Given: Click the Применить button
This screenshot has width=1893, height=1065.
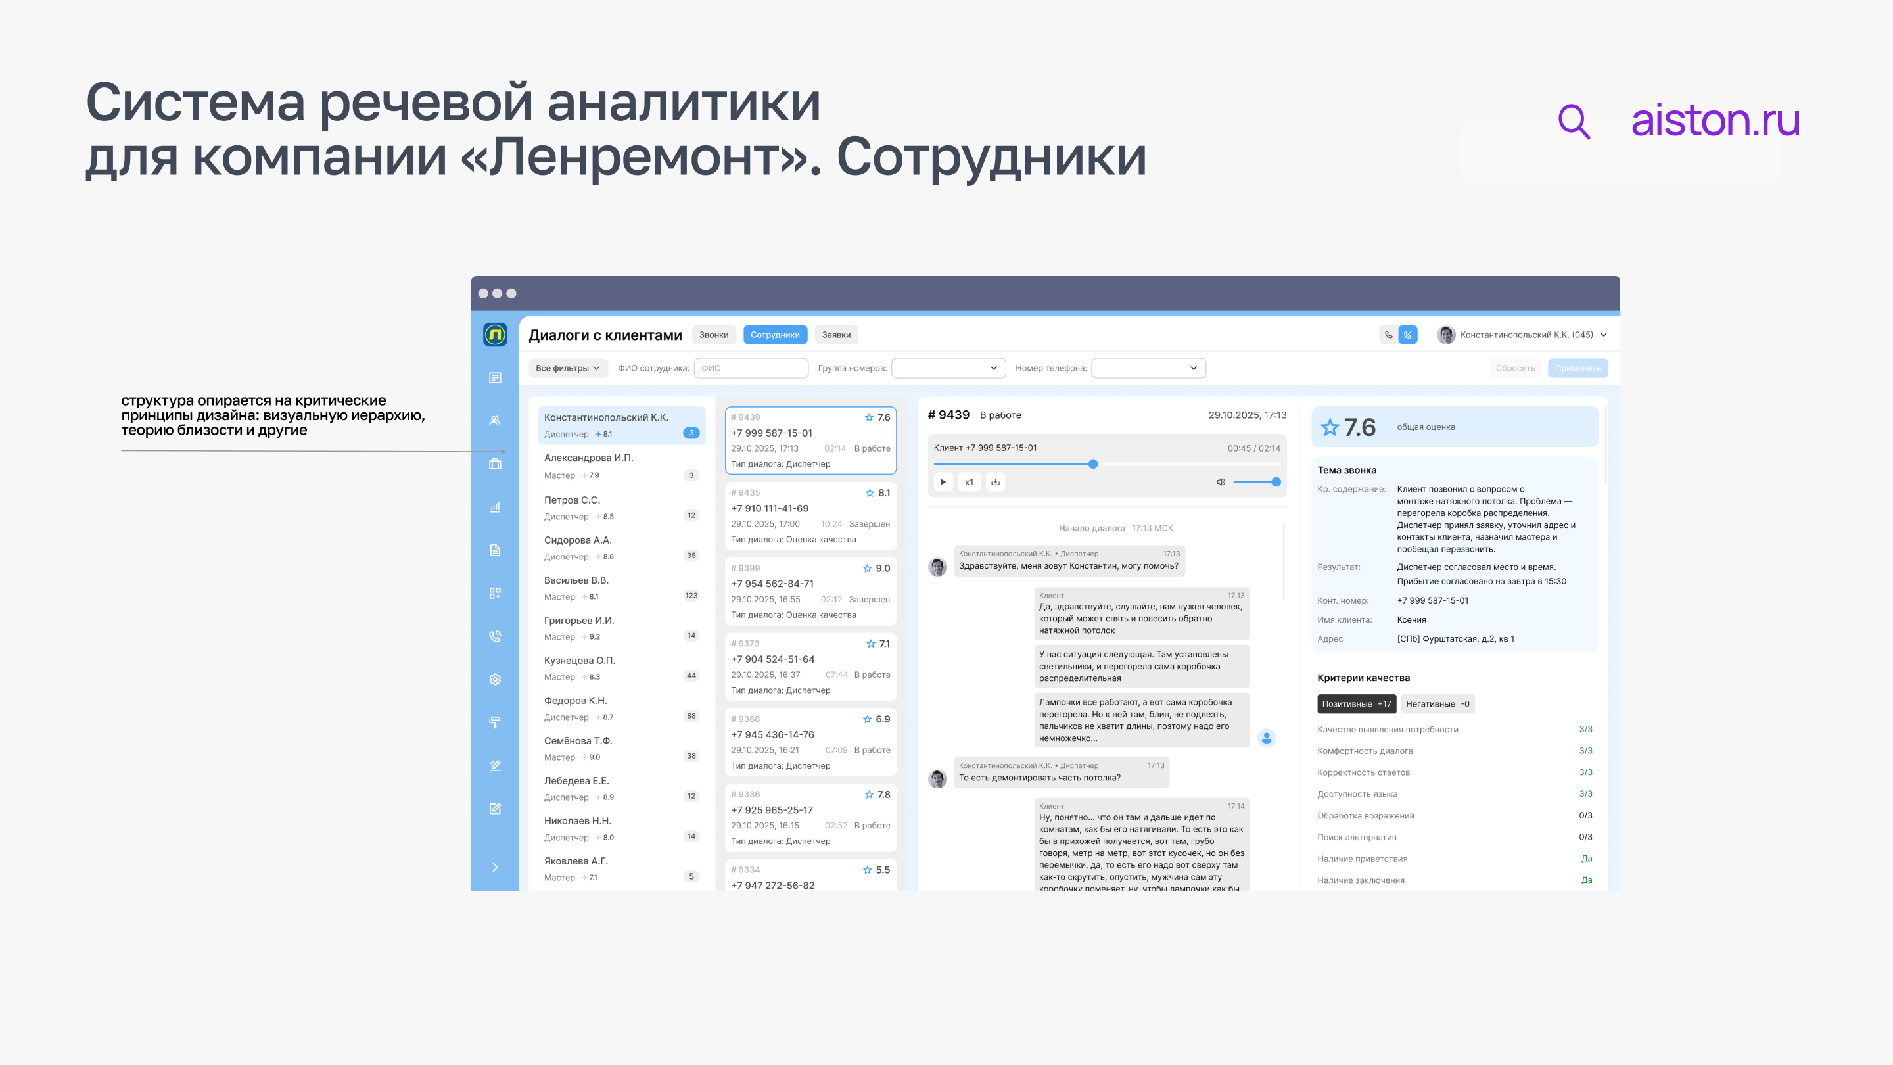Looking at the screenshot, I should click(x=1578, y=367).
